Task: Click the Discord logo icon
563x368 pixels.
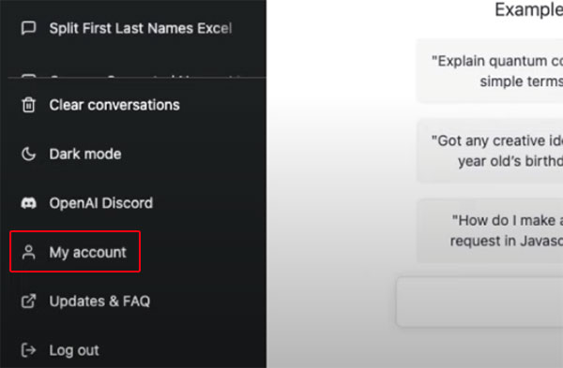Action: pos(28,203)
